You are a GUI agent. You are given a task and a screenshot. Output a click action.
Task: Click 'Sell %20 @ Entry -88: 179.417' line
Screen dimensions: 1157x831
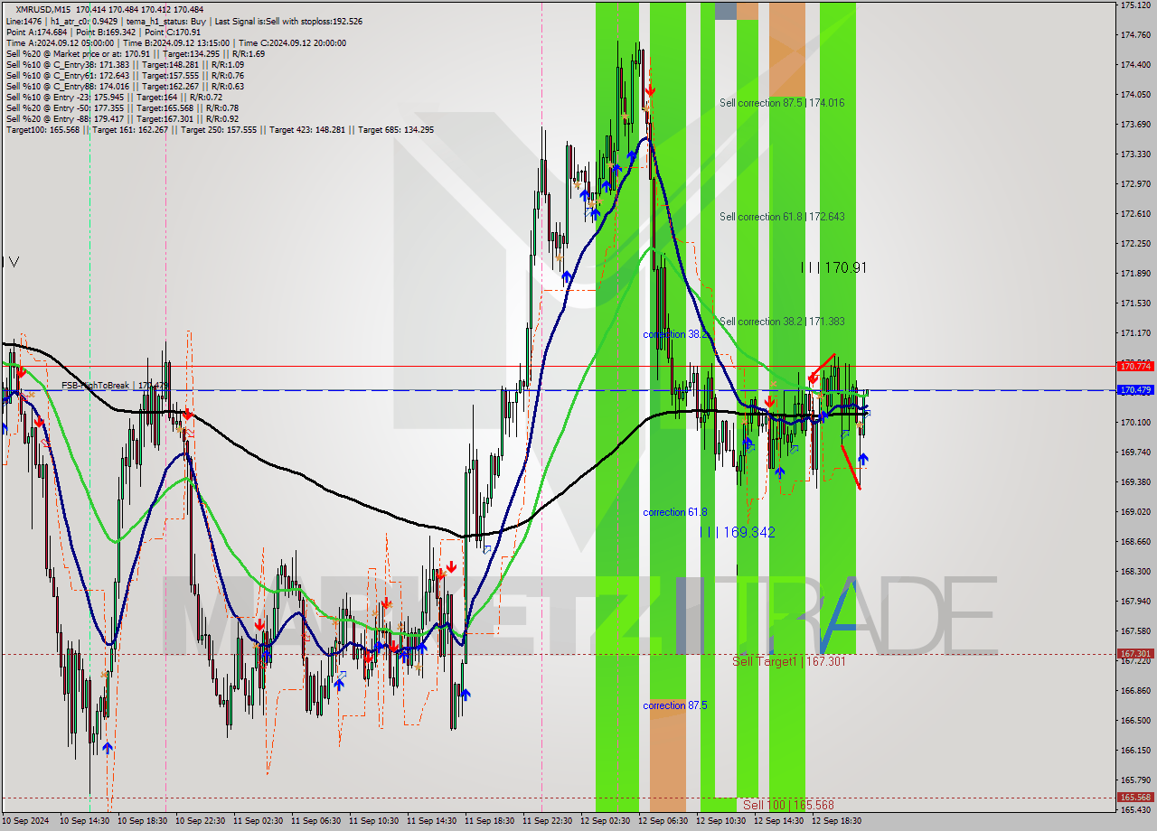pos(122,118)
